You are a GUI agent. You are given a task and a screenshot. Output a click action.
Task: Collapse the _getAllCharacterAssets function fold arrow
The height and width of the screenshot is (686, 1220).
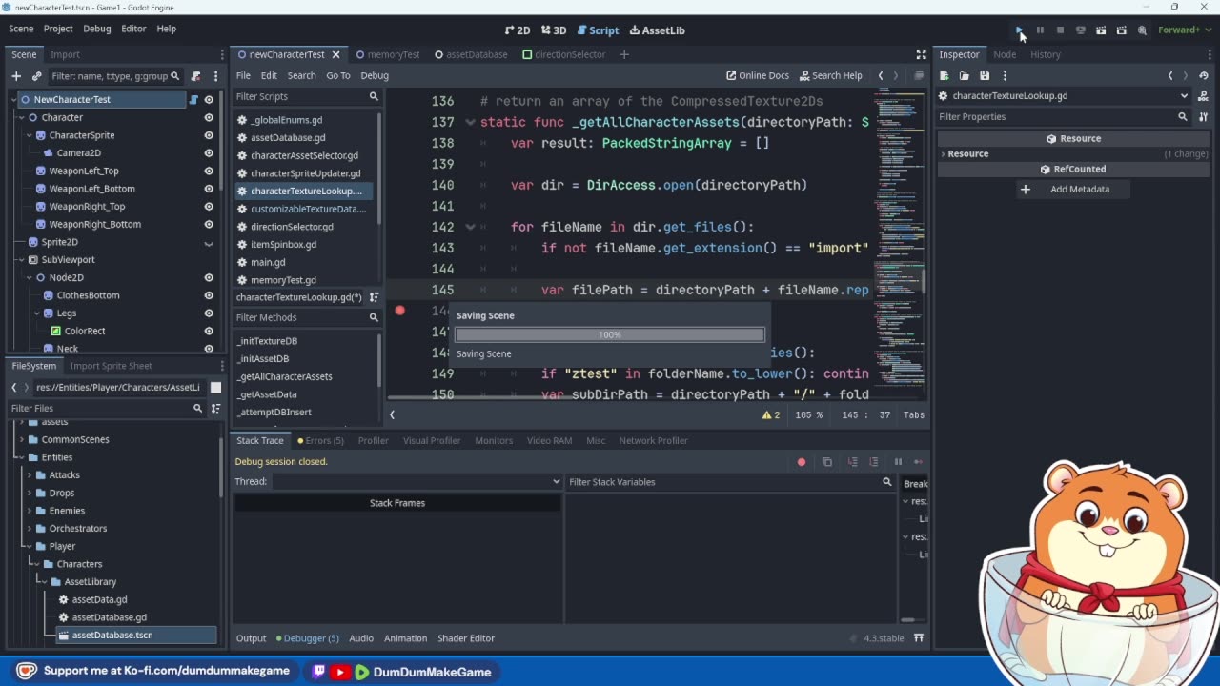click(470, 122)
